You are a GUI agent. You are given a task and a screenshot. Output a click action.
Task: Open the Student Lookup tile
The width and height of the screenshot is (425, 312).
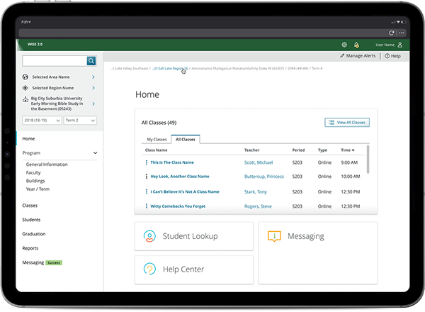(194, 236)
